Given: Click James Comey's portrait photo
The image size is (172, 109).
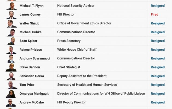Looking at the screenshot, I should pyautogui.click(x=11, y=15).
